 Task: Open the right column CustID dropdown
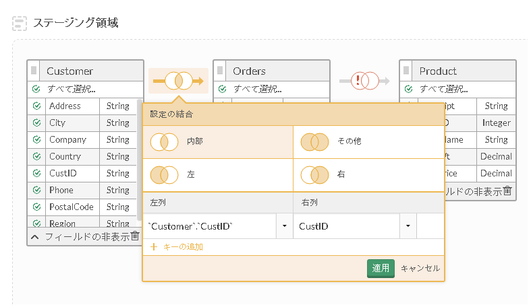[408, 226]
